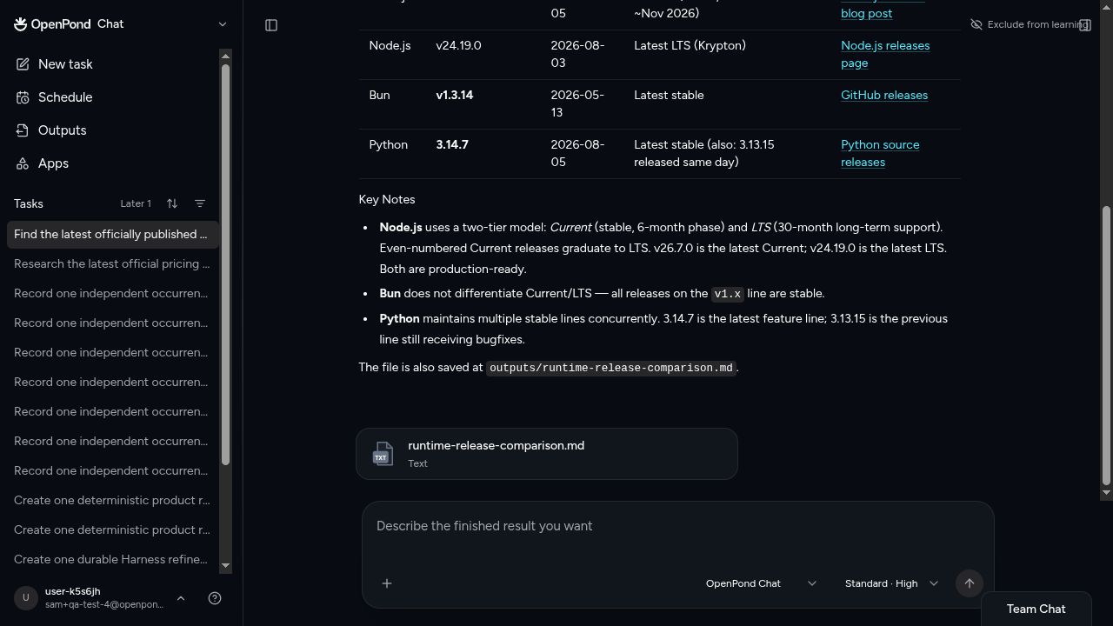Open the task "Research the latest official pricing…"
This screenshot has width=1113, height=626.
113,263
